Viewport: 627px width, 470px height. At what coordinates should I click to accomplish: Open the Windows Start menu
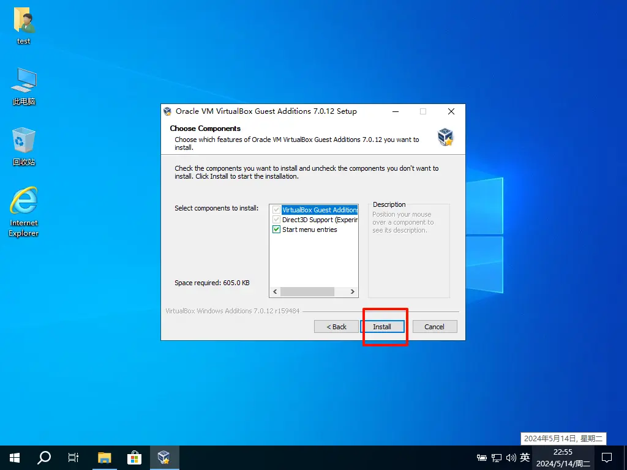pos(15,458)
